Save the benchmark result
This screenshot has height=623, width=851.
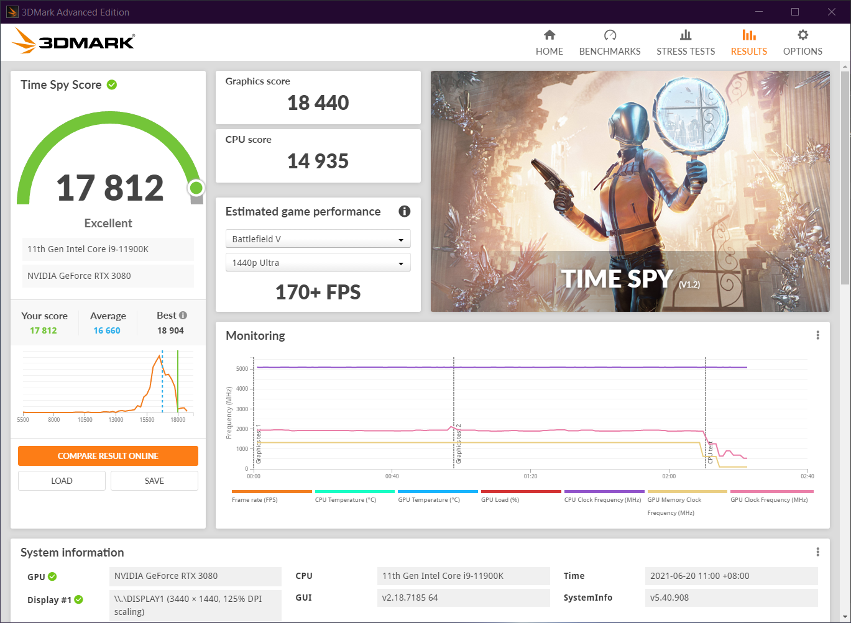coord(154,481)
